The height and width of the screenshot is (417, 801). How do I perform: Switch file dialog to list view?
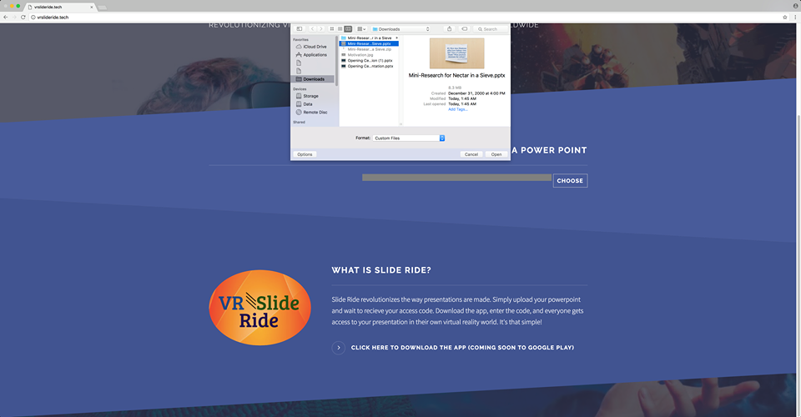[340, 29]
